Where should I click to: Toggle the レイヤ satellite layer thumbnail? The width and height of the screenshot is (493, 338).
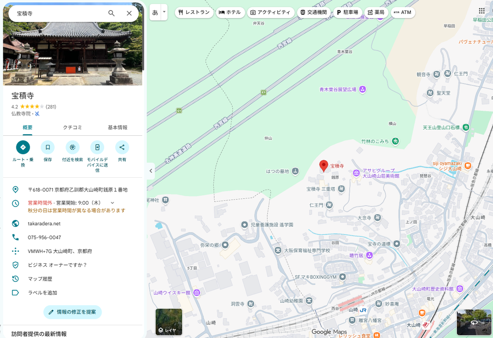pos(169,322)
